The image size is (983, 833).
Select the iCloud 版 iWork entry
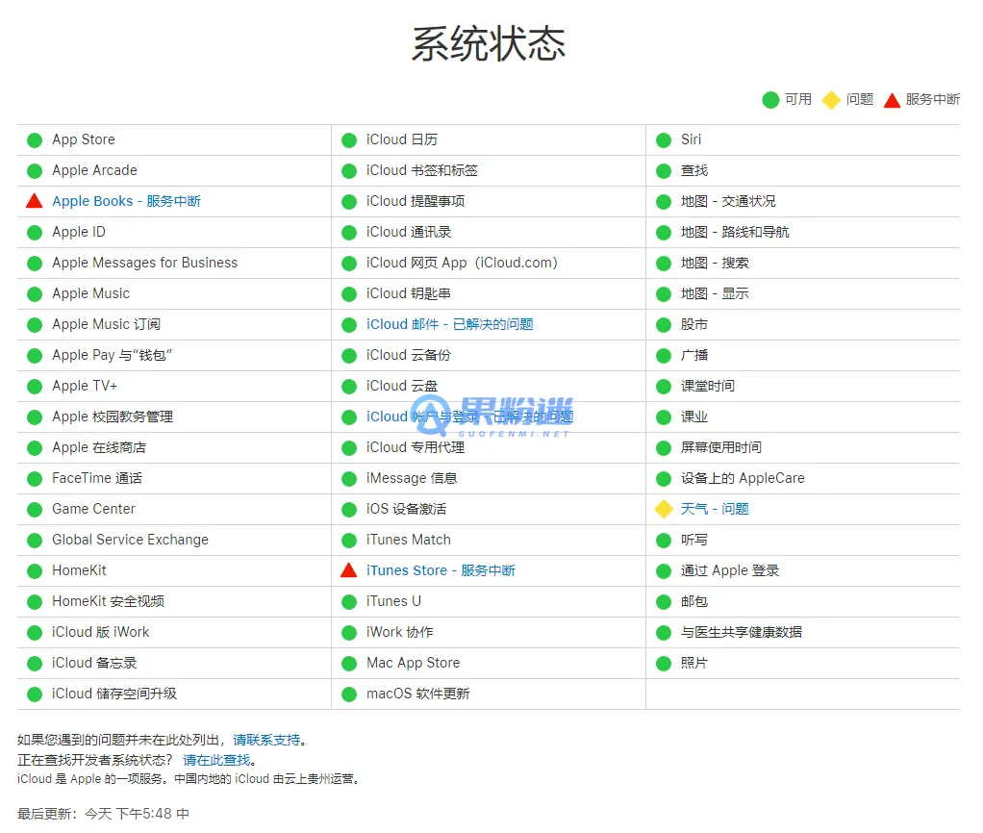tap(100, 632)
